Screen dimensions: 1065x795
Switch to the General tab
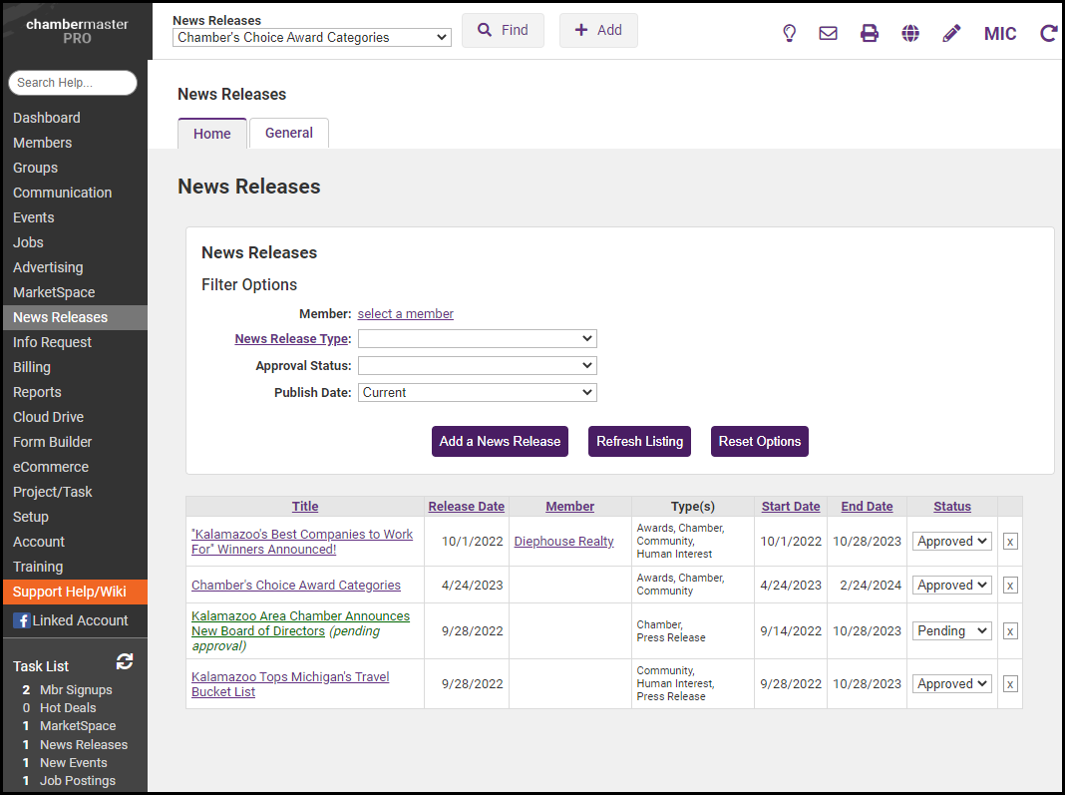coord(289,133)
